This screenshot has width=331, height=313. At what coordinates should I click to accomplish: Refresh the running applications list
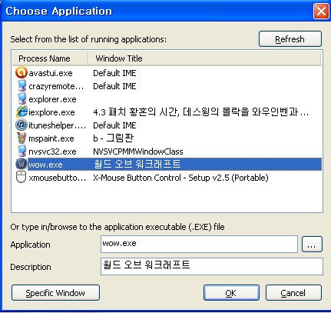click(290, 39)
